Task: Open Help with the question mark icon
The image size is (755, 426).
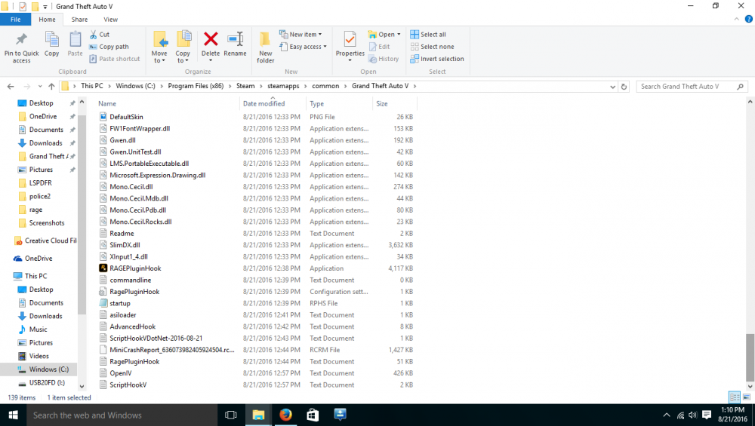Action: click(x=749, y=20)
